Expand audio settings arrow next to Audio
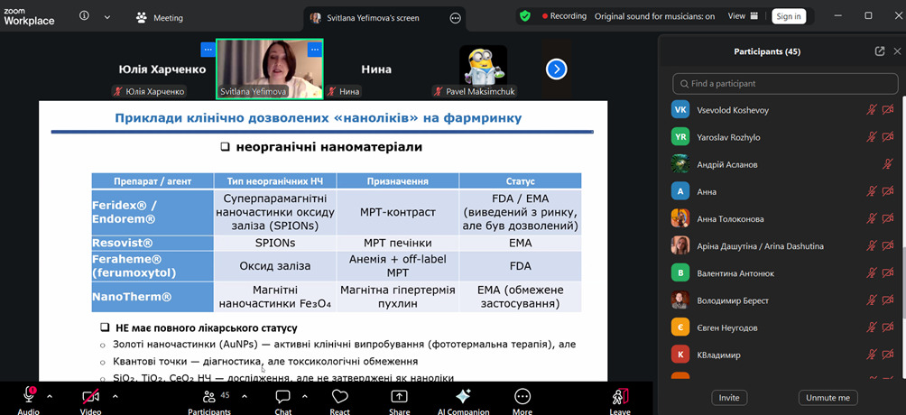 pyautogui.click(x=50, y=396)
